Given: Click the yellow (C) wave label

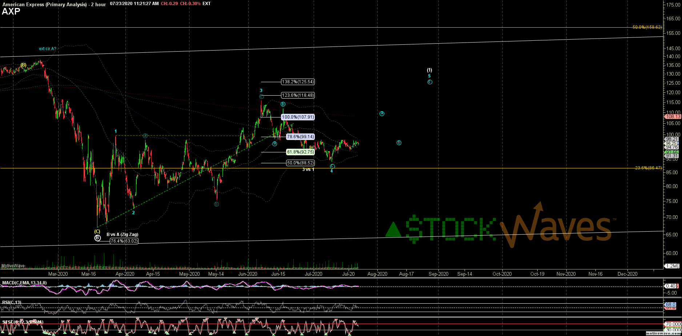Looking at the screenshot, I should click(97, 231).
